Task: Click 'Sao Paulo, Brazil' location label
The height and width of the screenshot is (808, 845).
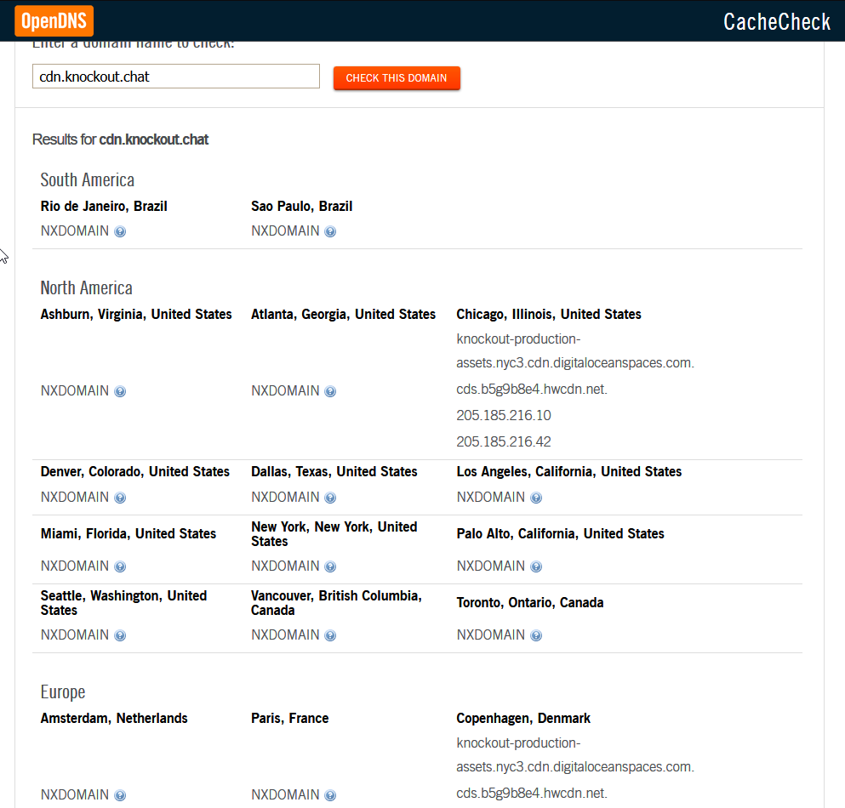Action: click(302, 207)
